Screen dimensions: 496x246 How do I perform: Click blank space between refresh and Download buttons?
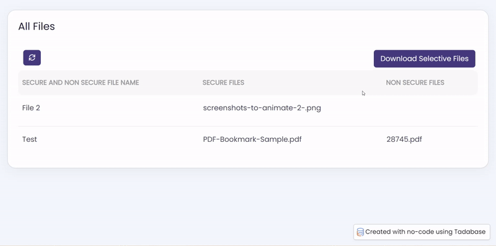click(207, 58)
